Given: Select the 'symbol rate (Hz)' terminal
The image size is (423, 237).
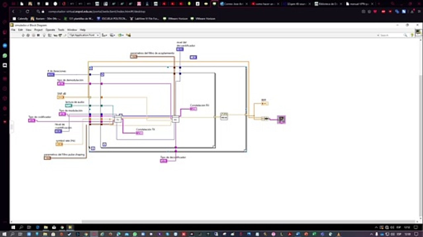Looking at the screenshot, I should (x=59, y=144).
